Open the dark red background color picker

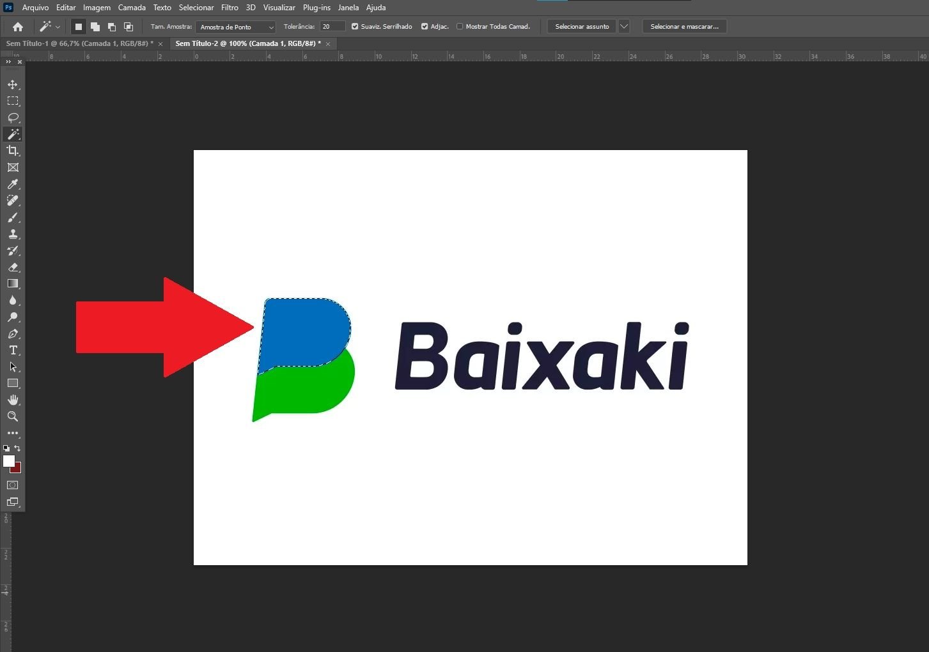[x=17, y=469]
